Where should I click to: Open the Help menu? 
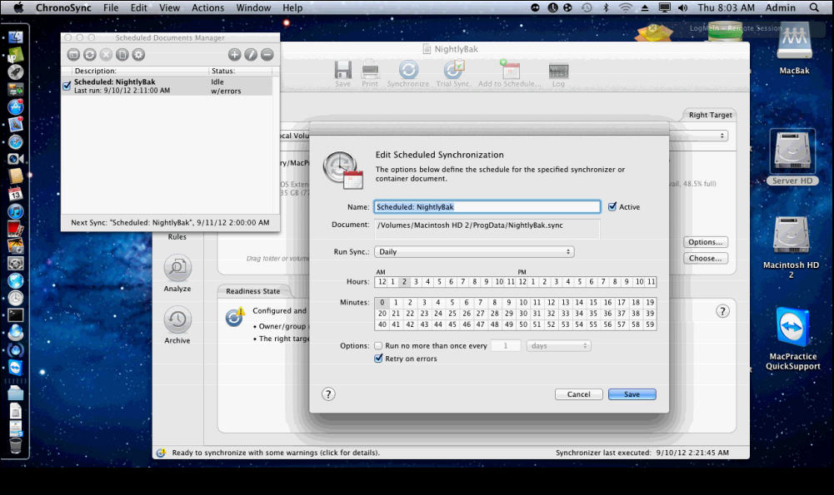(x=292, y=7)
